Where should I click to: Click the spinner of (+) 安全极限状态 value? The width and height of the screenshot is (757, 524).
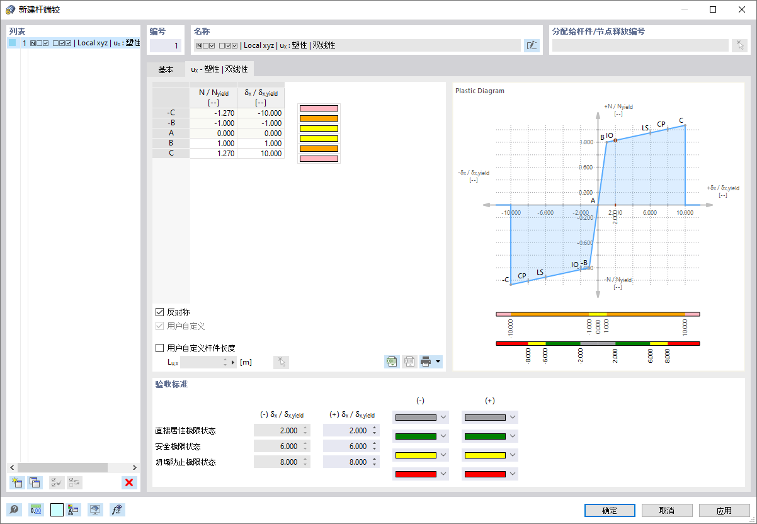375,446
